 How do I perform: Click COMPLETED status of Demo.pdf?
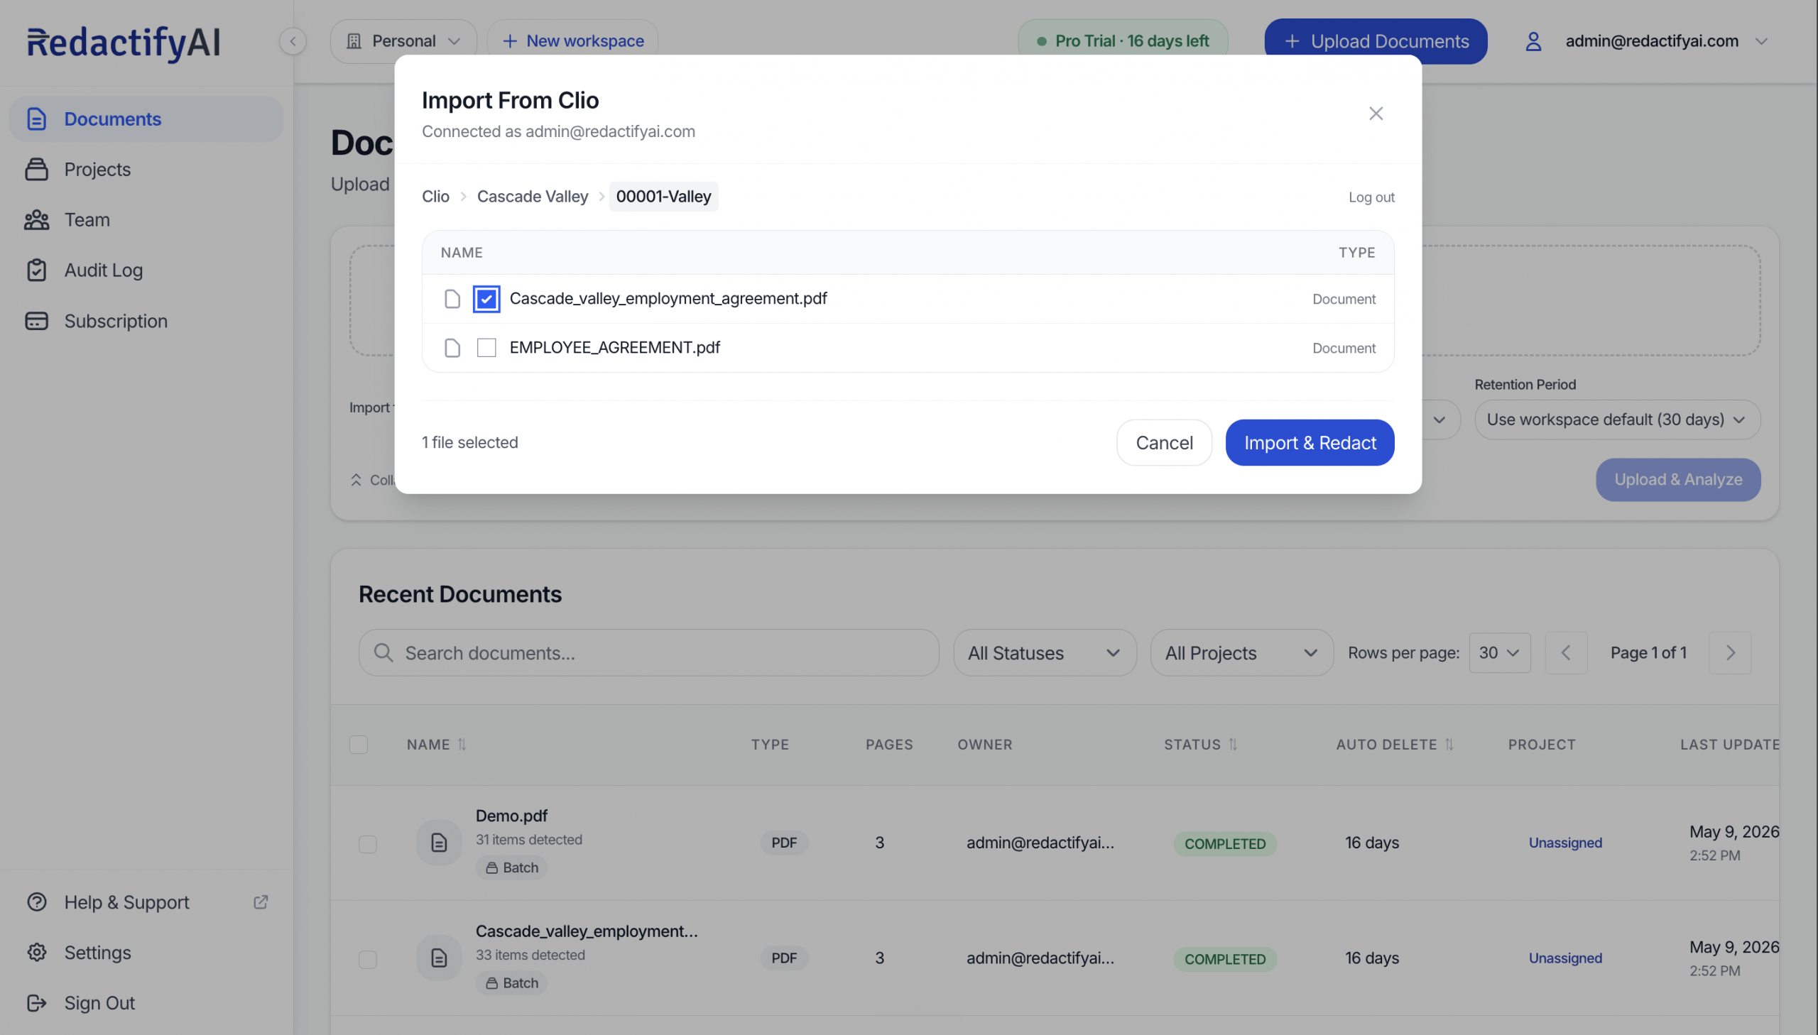point(1224,843)
